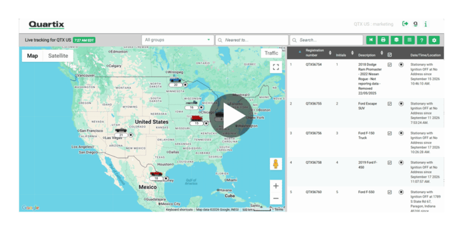The height and width of the screenshot is (231, 463).
Task: Select the locate radio for QTX56754
Action: [x=401, y=65]
